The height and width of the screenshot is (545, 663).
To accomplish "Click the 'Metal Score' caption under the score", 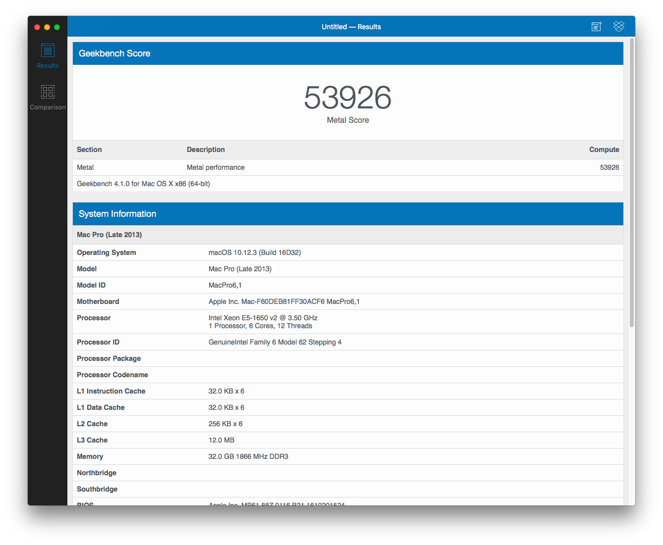I will click(x=348, y=120).
